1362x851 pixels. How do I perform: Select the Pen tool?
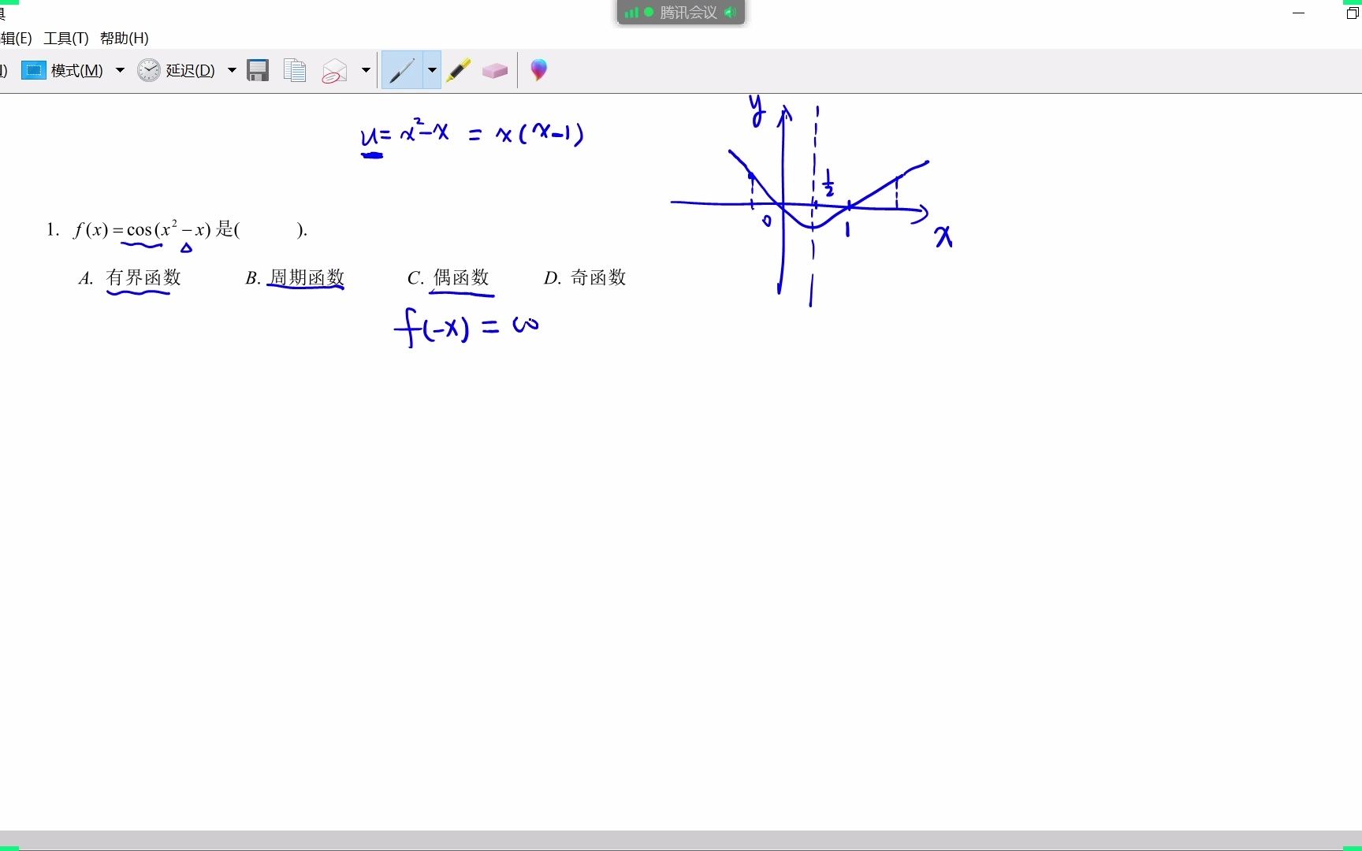[x=402, y=70]
